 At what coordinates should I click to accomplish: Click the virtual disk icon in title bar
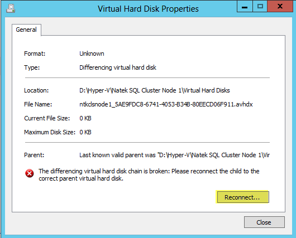coord(11,9)
